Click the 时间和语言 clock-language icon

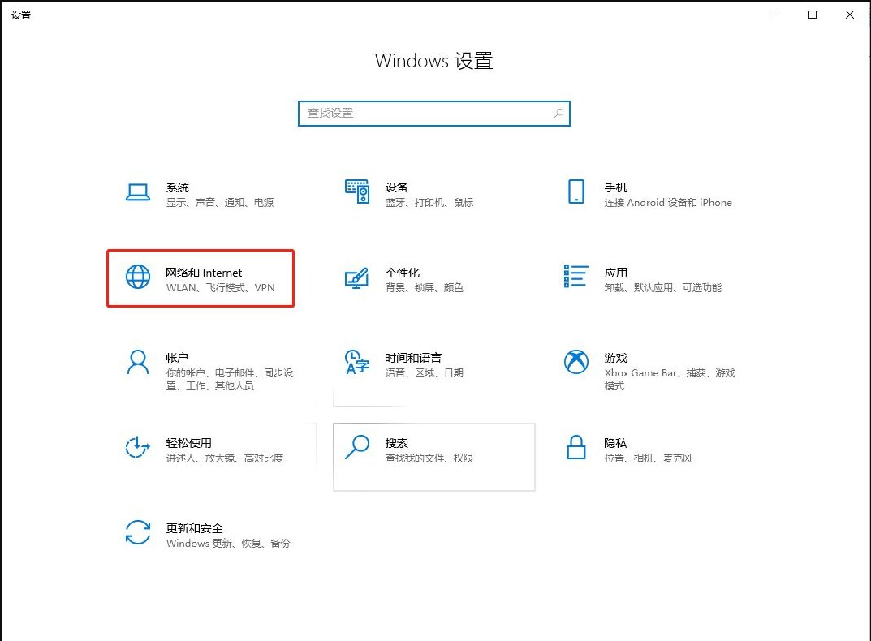point(357,363)
